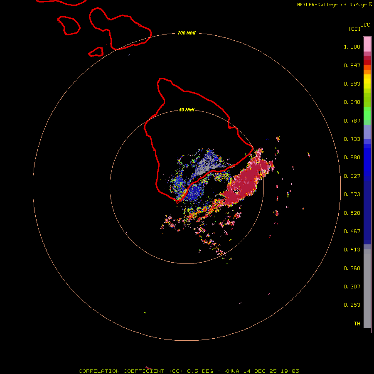Click the 100 NMI range ring label
Screen dimensions: 374x374
point(187,33)
